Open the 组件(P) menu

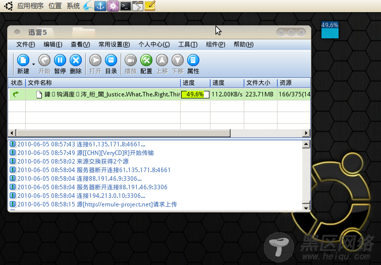click(215, 44)
